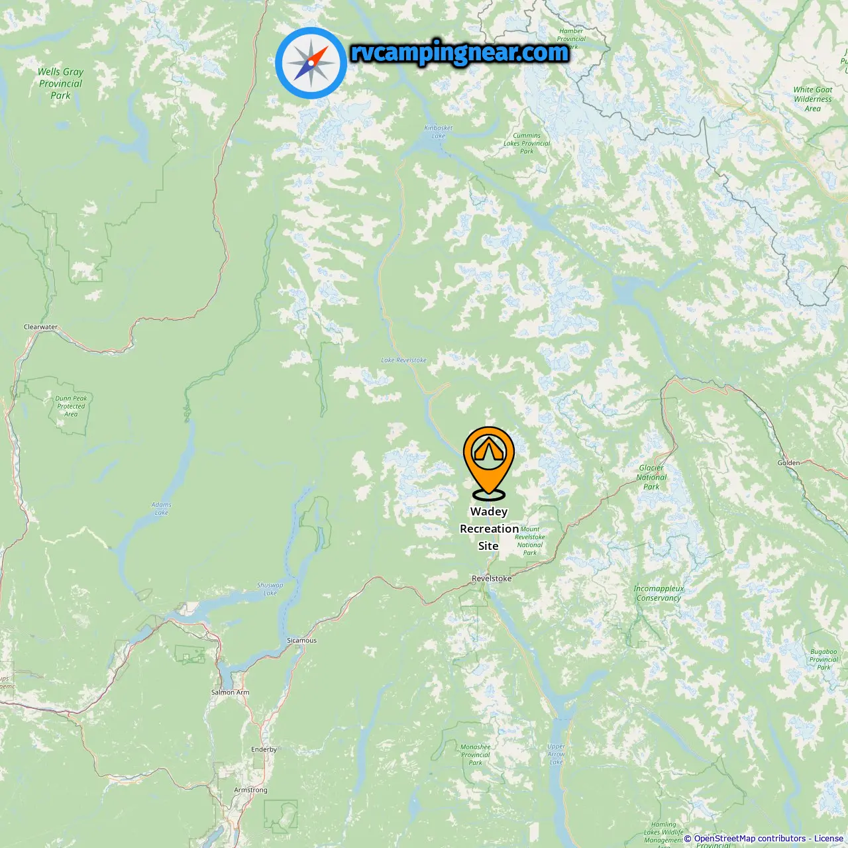The height and width of the screenshot is (848, 848).
Task: Open the rvcampingnear.com site title
Action: [459, 52]
